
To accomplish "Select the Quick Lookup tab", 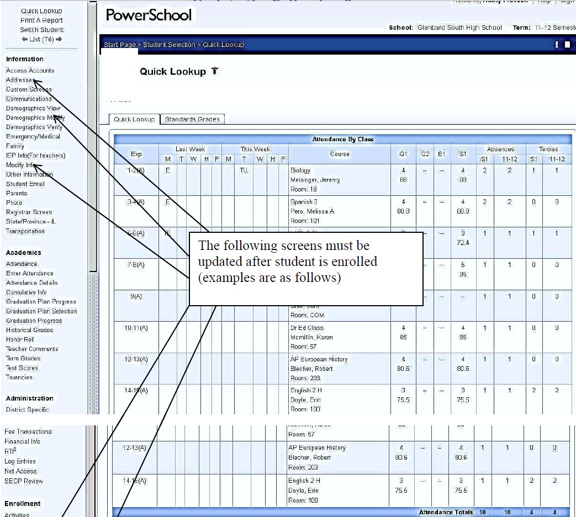I will [134, 119].
